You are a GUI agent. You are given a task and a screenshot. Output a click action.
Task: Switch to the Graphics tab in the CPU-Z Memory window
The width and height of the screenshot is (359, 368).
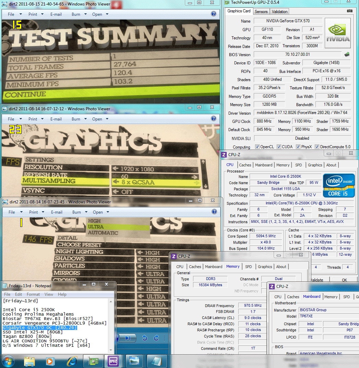click(x=265, y=267)
